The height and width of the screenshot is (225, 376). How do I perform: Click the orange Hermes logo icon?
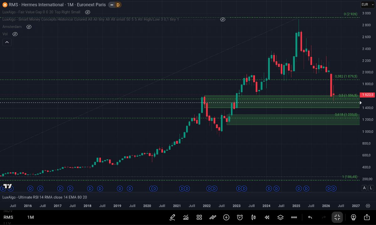click(5, 5)
